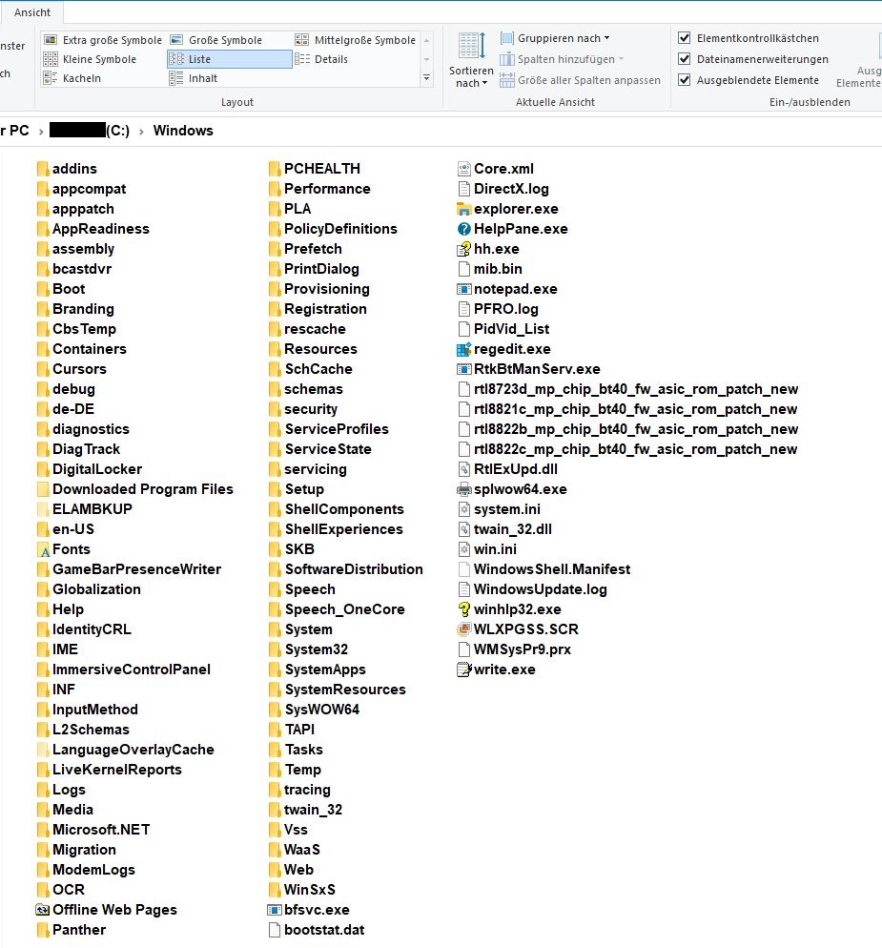This screenshot has width=882, height=948.
Task: Click the win.ini settings file icon
Action: click(463, 549)
